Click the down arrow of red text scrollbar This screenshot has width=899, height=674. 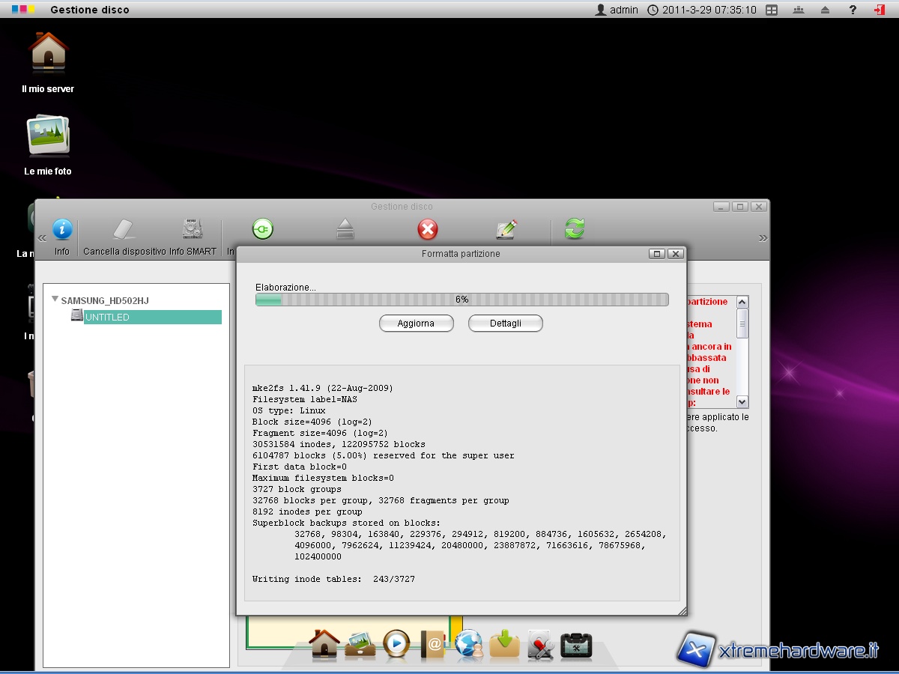click(x=742, y=401)
